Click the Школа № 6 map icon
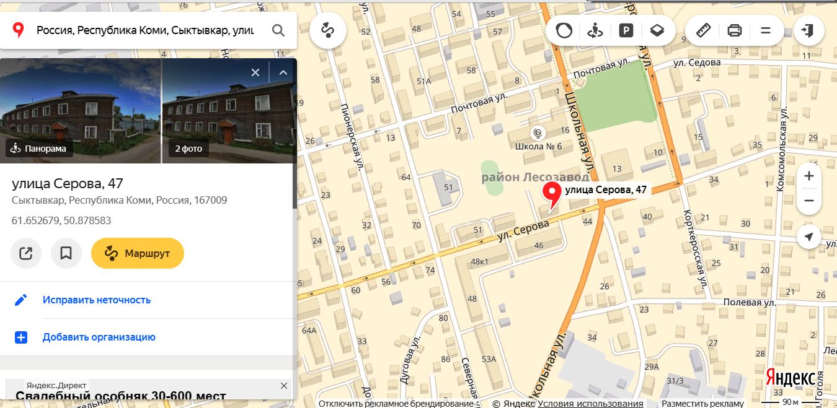This screenshot has width=837, height=408. click(x=538, y=132)
